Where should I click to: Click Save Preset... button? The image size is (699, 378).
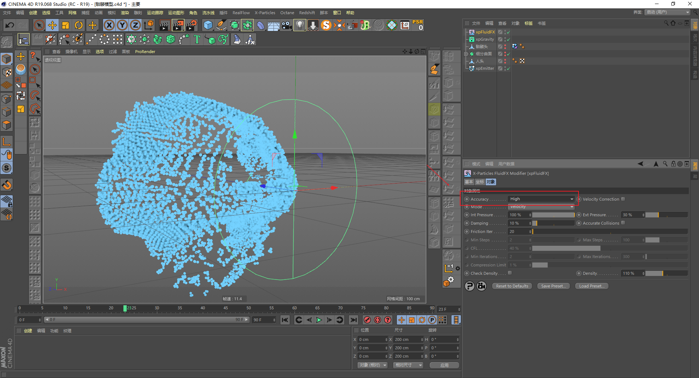pyautogui.click(x=553, y=286)
